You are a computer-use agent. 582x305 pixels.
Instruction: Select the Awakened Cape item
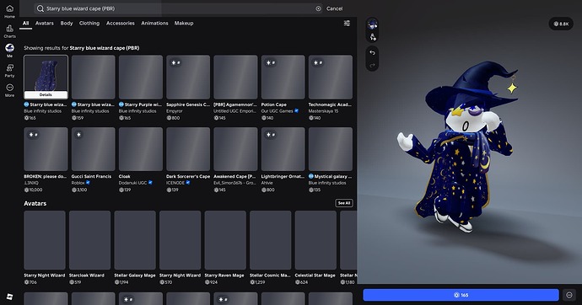pos(235,149)
